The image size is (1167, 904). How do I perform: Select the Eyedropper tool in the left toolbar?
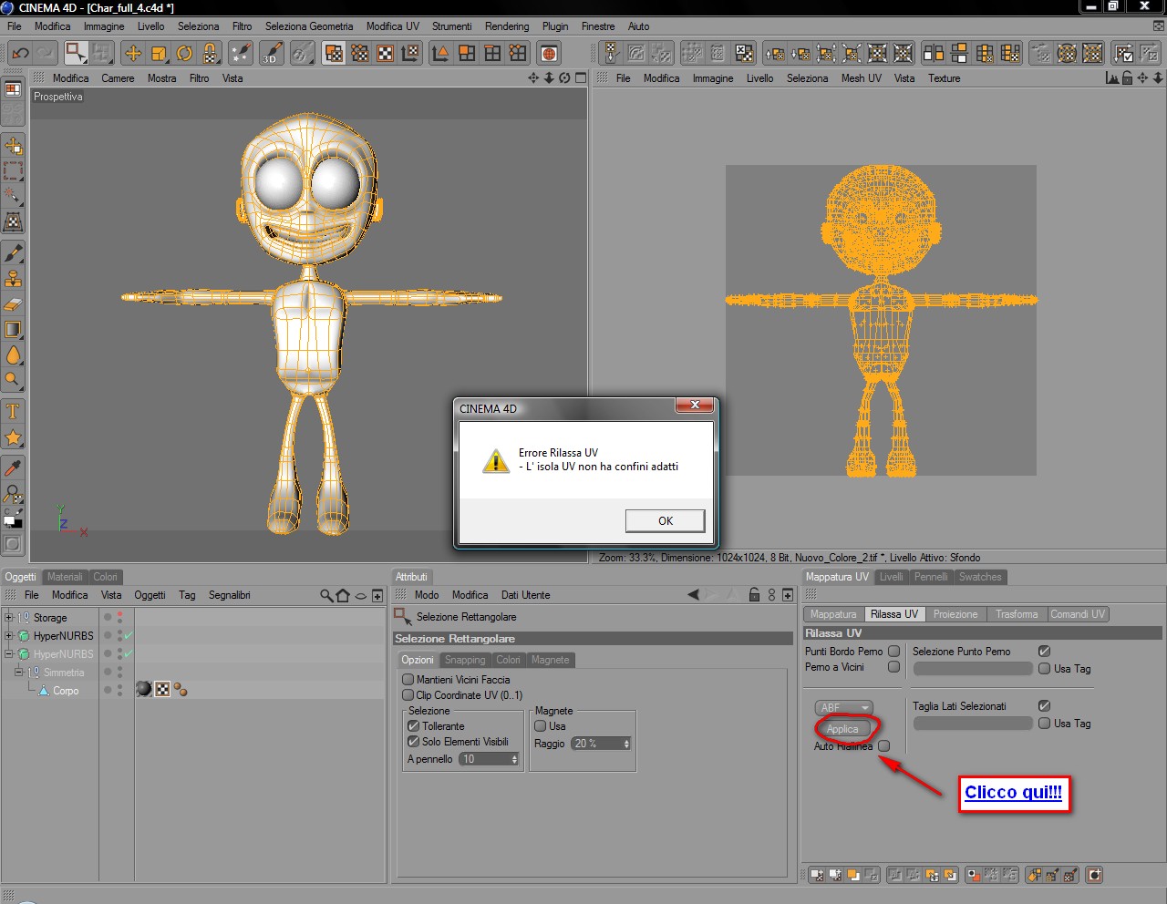tap(13, 467)
